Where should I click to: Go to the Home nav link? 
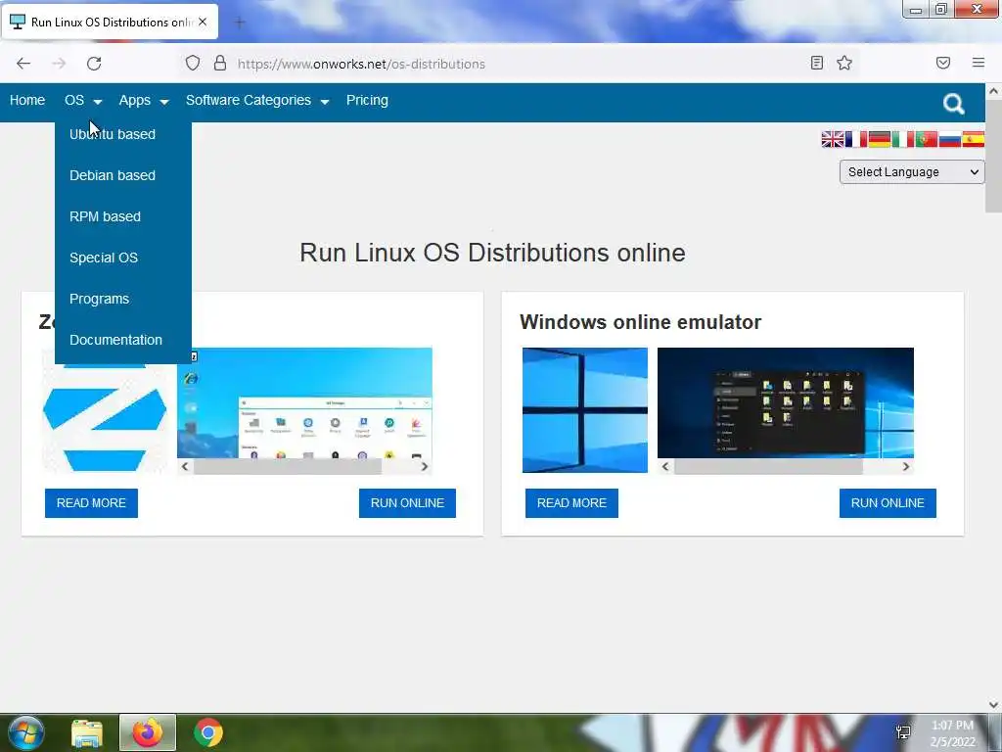[27, 101]
